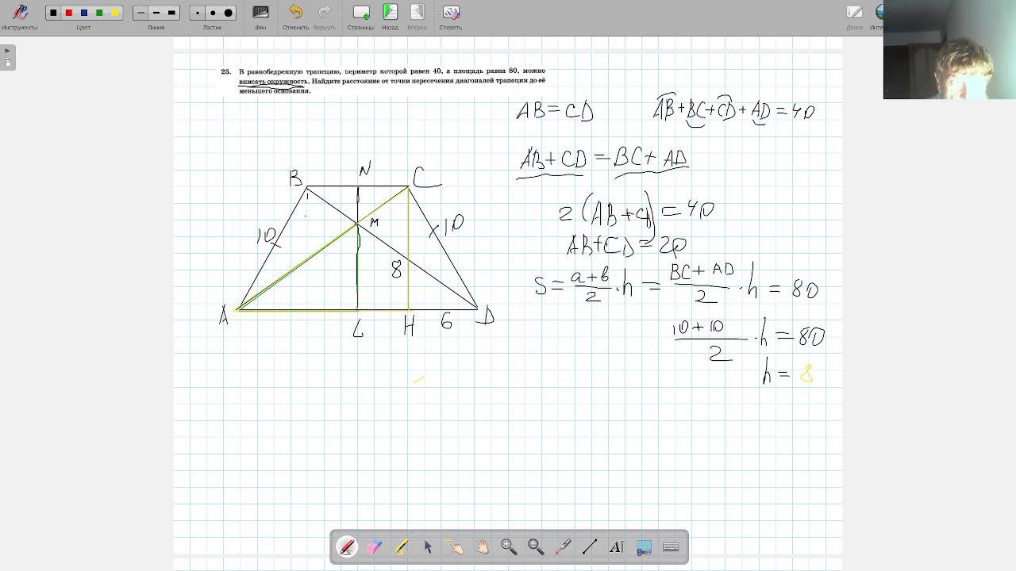This screenshot has height=571, width=1016.
Task: Clear the page with Стереть
Action: [x=451, y=16]
